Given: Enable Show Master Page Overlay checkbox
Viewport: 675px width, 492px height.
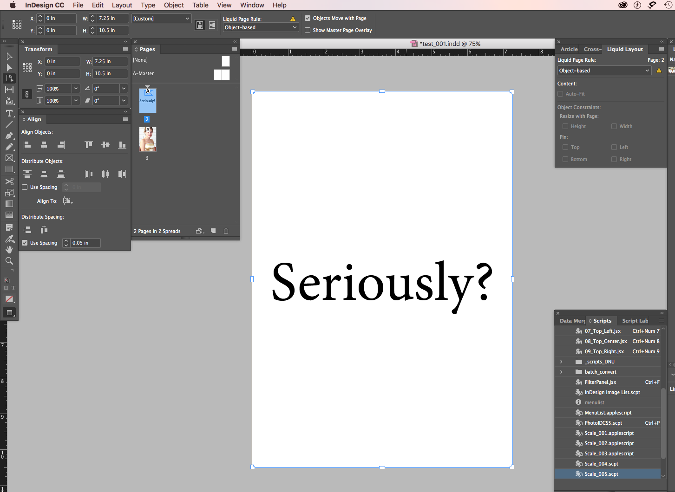Looking at the screenshot, I should tap(308, 30).
